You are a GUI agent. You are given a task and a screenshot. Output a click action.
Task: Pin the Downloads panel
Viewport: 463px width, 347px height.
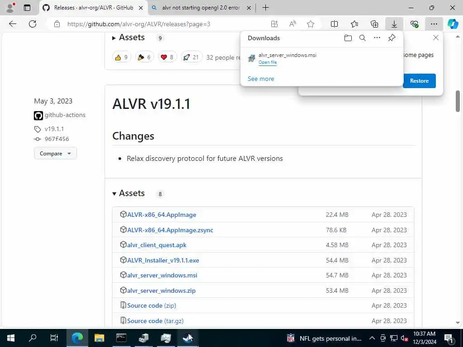pyautogui.click(x=392, y=38)
